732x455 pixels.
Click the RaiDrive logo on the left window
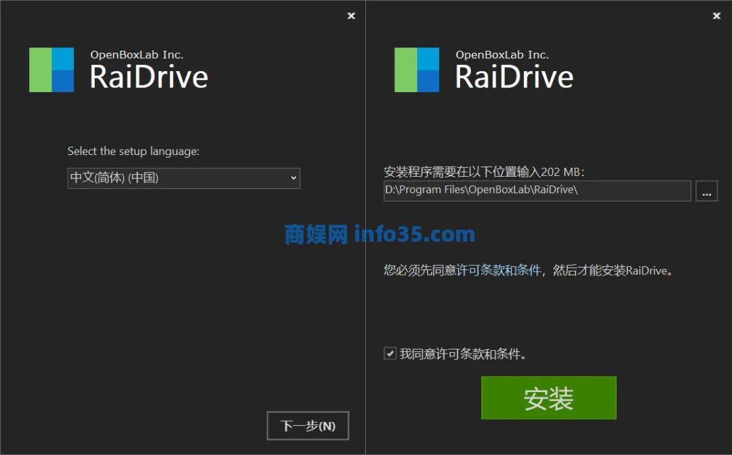click(51, 70)
